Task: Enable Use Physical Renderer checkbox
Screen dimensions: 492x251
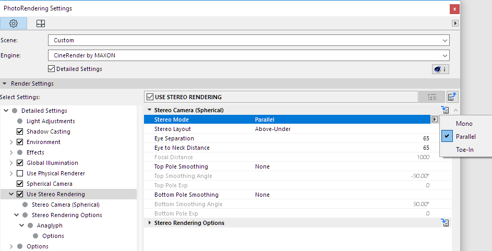Action: (20, 173)
